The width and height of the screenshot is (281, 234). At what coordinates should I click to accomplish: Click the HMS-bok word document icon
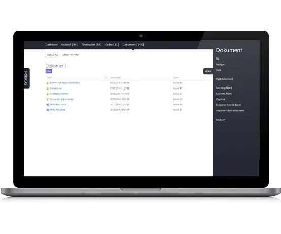click(x=48, y=105)
